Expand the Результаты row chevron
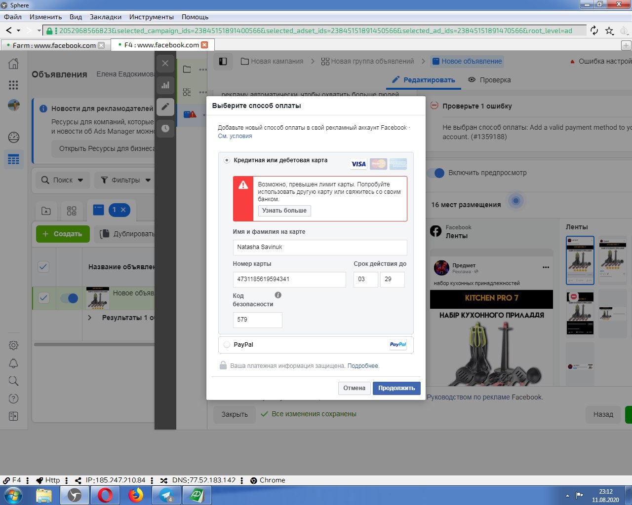The height and width of the screenshot is (505, 632). pos(89,318)
